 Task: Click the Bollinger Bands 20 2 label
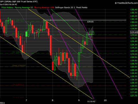click(x=65, y=8)
